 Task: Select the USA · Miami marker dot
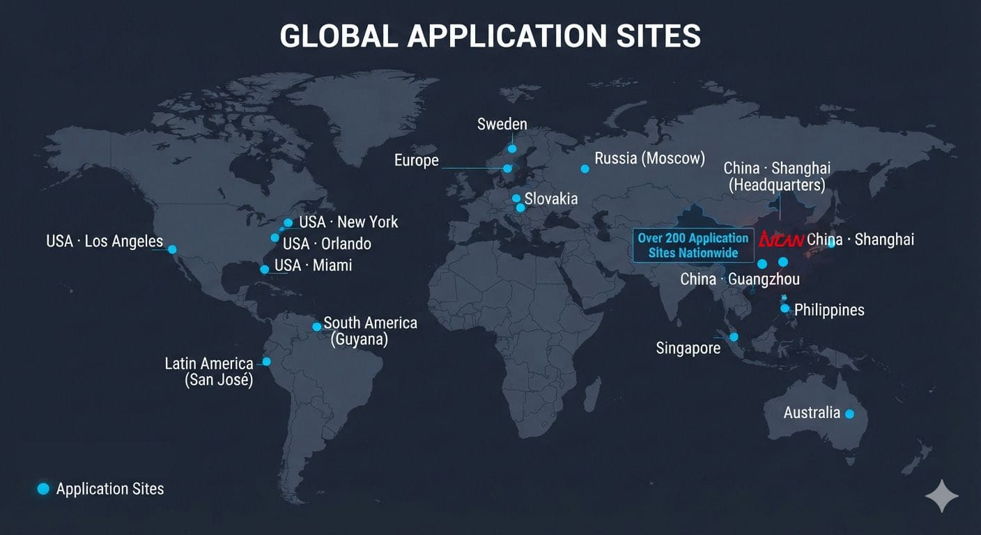click(264, 269)
